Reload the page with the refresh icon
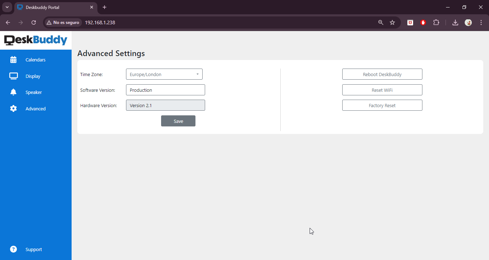Screen dimensions: 489x260 pyautogui.click(x=33, y=22)
